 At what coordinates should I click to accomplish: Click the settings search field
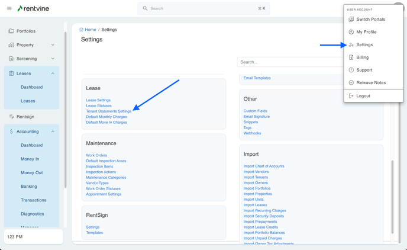[290, 62]
